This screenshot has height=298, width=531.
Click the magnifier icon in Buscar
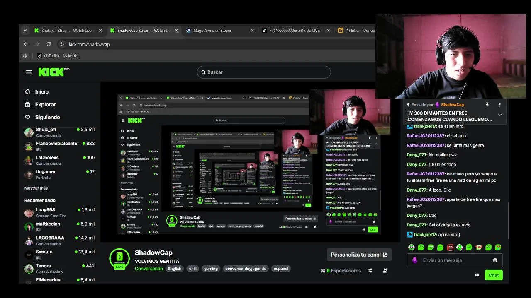point(203,72)
